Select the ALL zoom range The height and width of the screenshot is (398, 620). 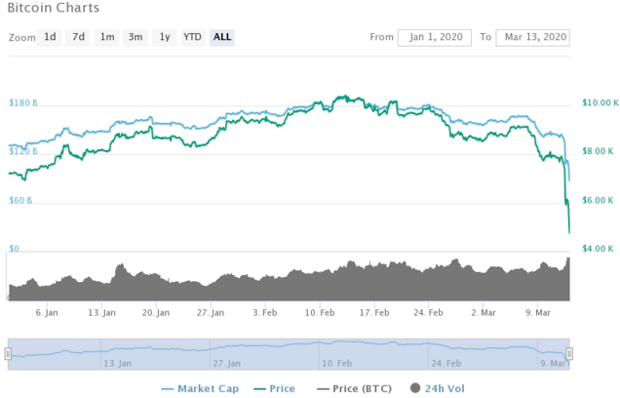pos(222,37)
